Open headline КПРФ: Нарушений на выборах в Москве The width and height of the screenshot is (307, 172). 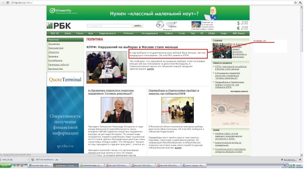(x=132, y=47)
